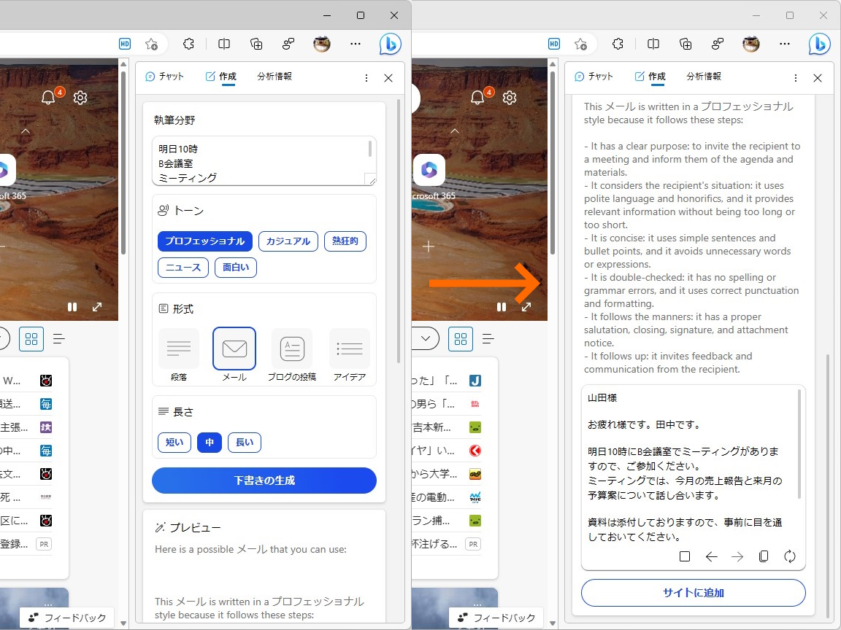Click inside the 執筆分野 text field

264,160
